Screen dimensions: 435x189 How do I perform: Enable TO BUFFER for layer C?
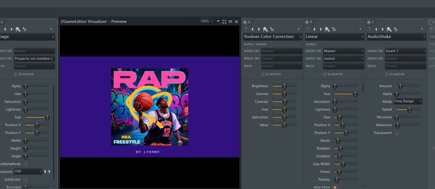pos(15,74)
